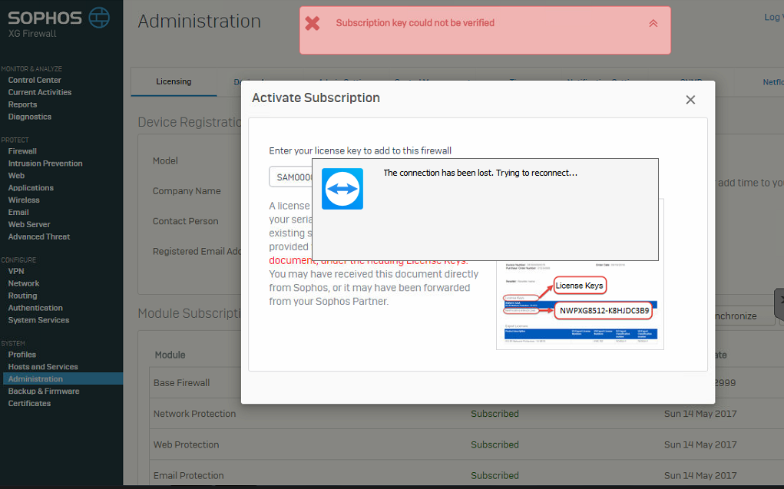Click the side panel handle at right edge
The image size is (784, 489).
779,305
